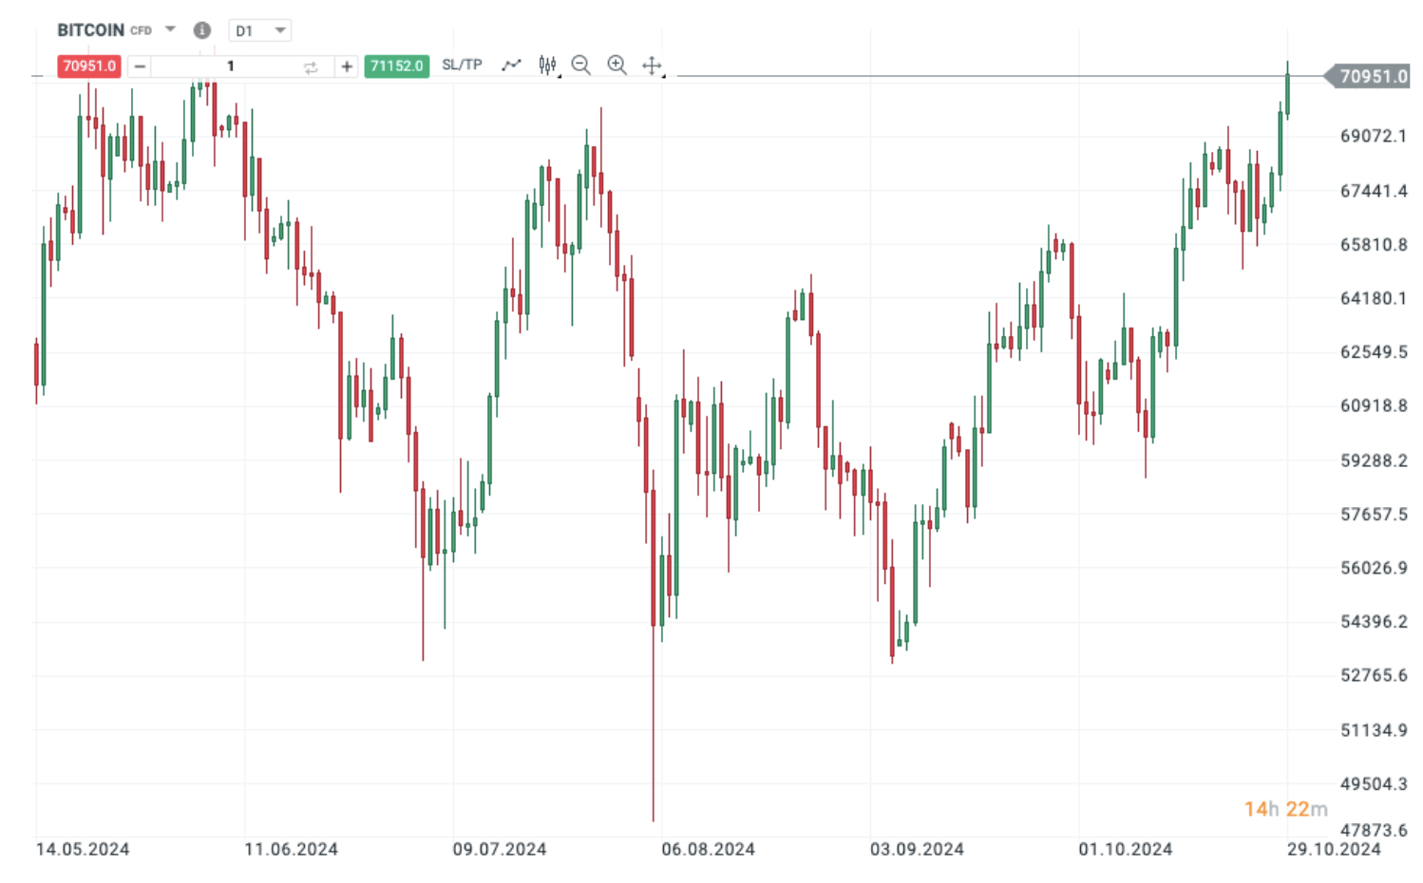Click the zoom out magnifier icon
1423x883 pixels.
coord(581,65)
